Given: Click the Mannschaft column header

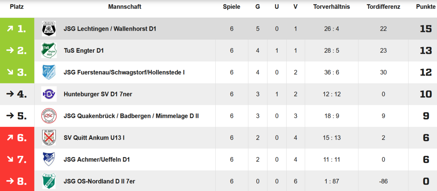Looking at the screenshot, I should coord(125,7).
